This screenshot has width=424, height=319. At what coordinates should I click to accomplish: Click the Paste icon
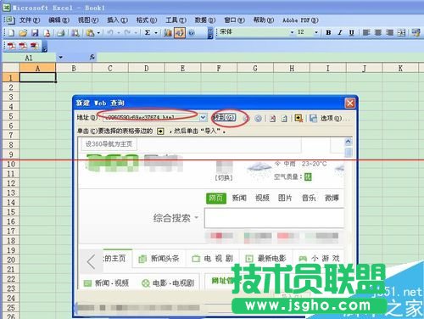pyautogui.click(x=90, y=33)
